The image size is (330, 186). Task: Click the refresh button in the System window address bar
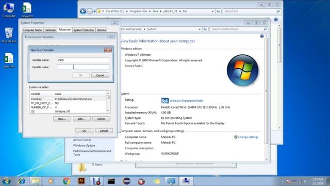(205, 29)
